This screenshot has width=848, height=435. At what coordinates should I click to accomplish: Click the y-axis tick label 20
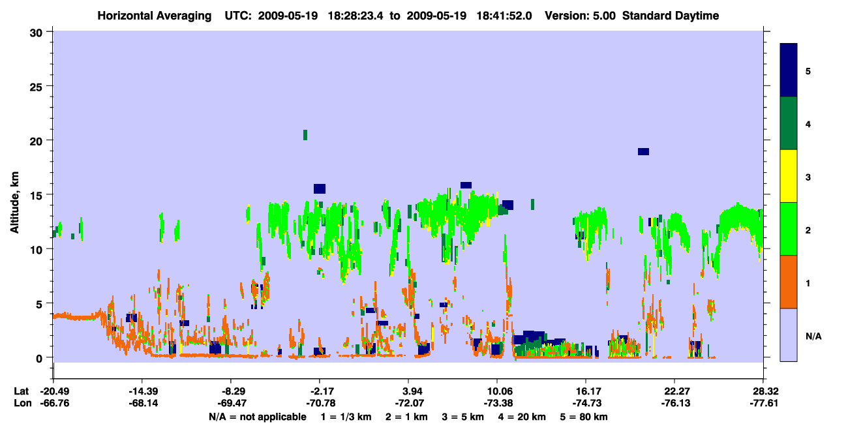pyautogui.click(x=37, y=140)
